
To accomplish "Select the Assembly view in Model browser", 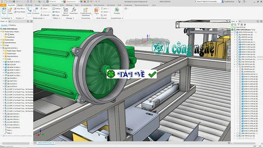I will pyautogui.click(x=4, y=25).
